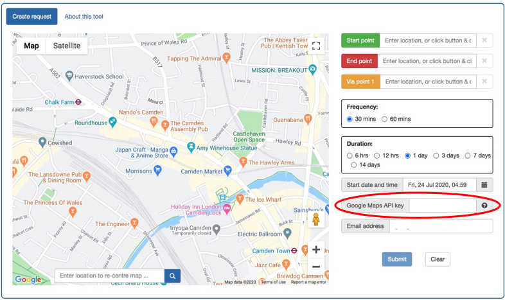Screen dimensions: 505x300
Task: Zoom in using the map plus button
Action: 315,250
